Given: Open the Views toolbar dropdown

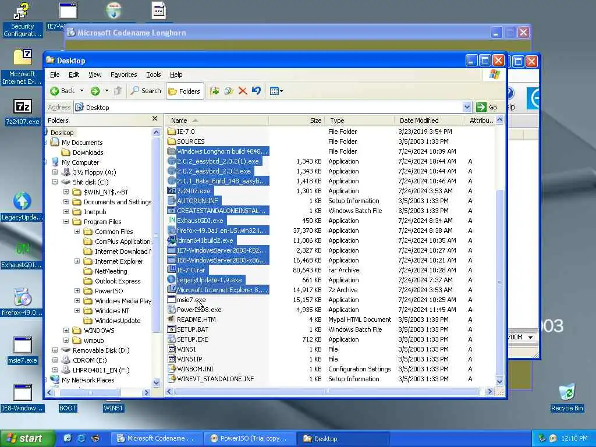Looking at the screenshot, I should coord(276,91).
